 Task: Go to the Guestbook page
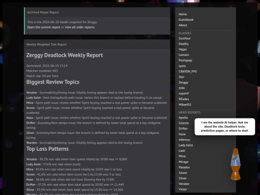186,20
